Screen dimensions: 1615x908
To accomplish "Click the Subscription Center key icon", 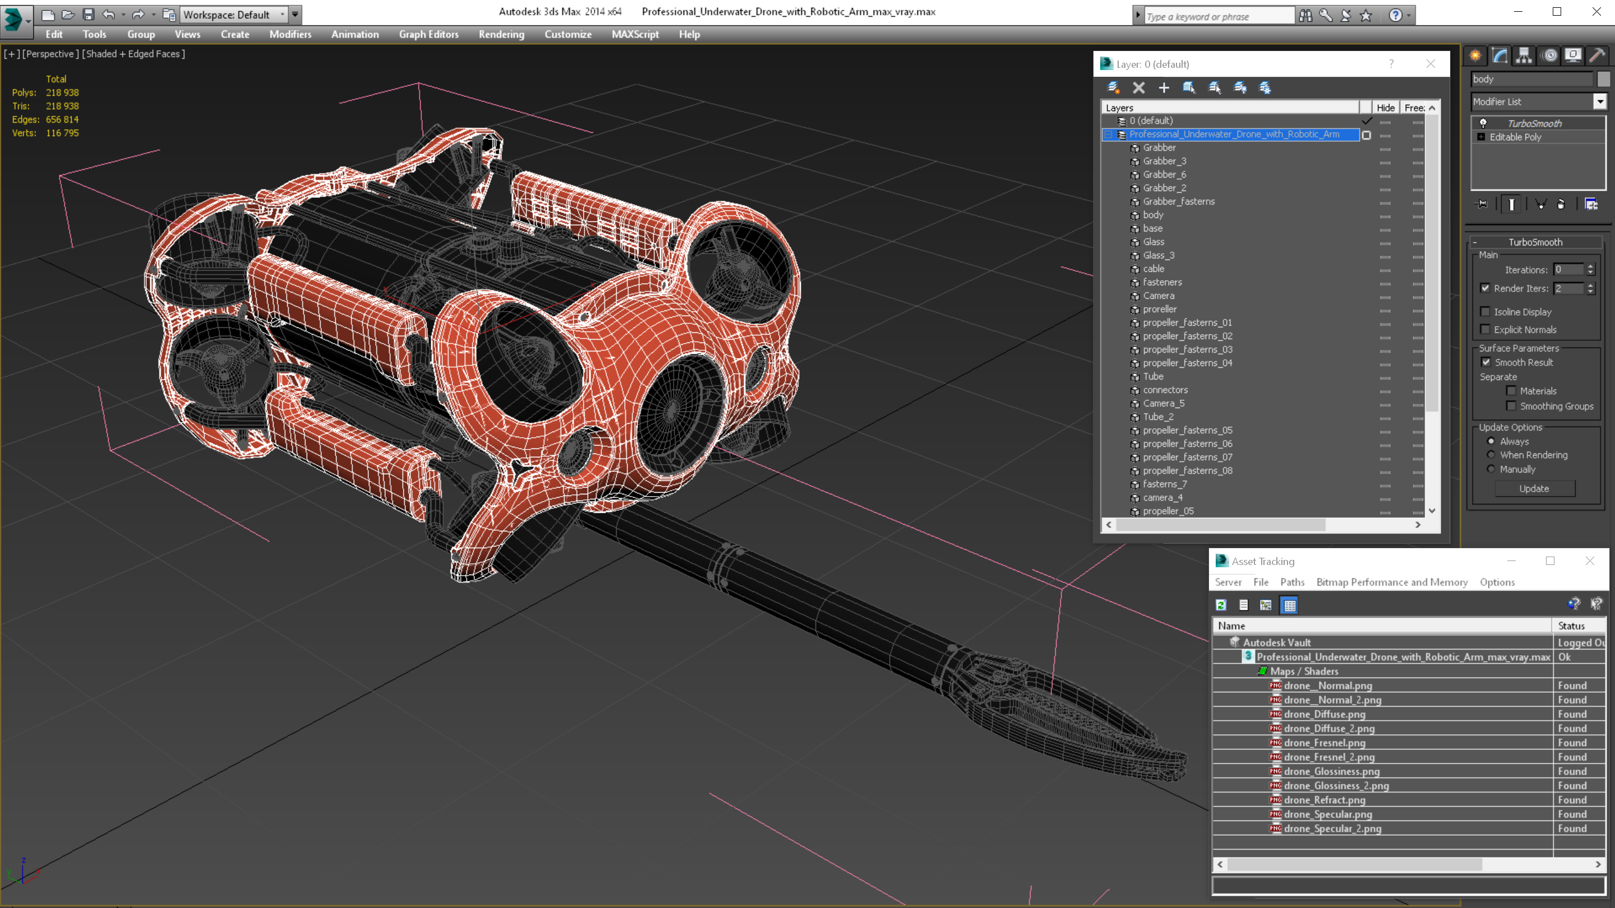I will click(1325, 16).
